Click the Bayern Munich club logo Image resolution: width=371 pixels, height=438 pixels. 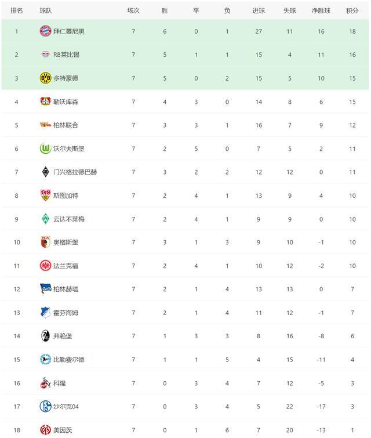click(45, 31)
